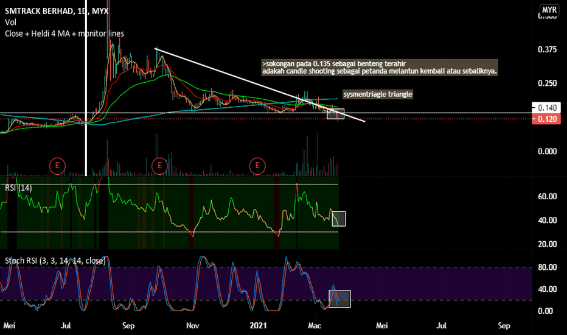Click the Sep label at far right of axis
567x335 pixels.
click(x=504, y=326)
